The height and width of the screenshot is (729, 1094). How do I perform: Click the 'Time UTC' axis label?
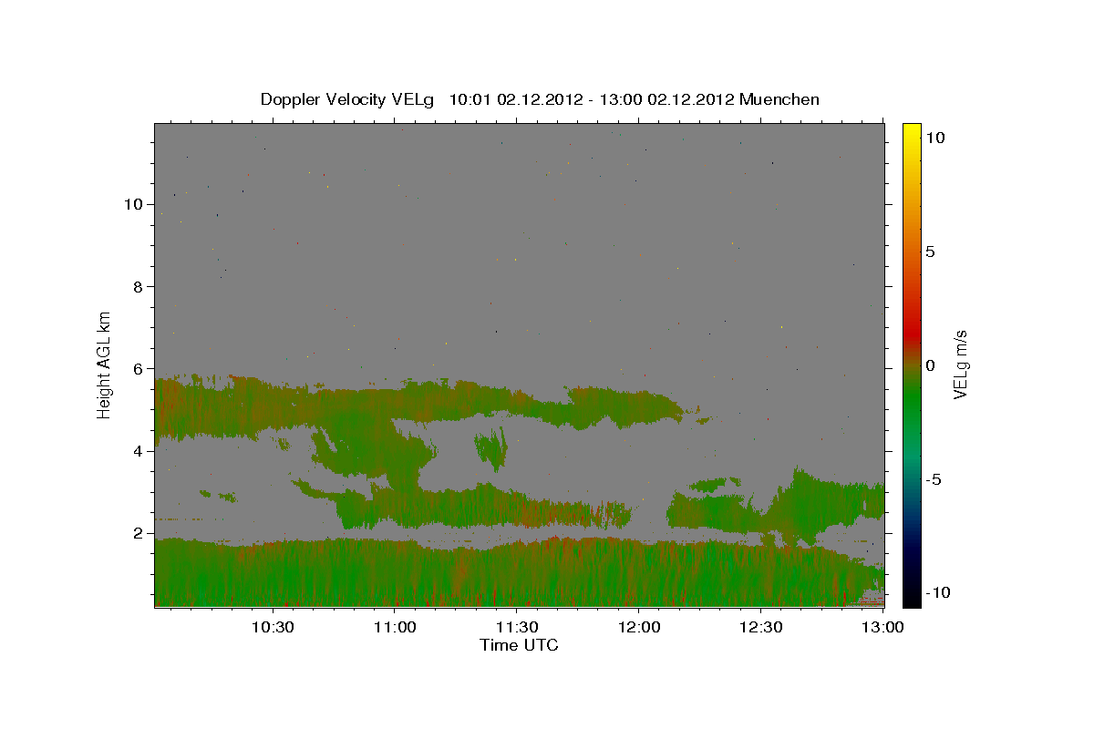pyautogui.click(x=519, y=645)
